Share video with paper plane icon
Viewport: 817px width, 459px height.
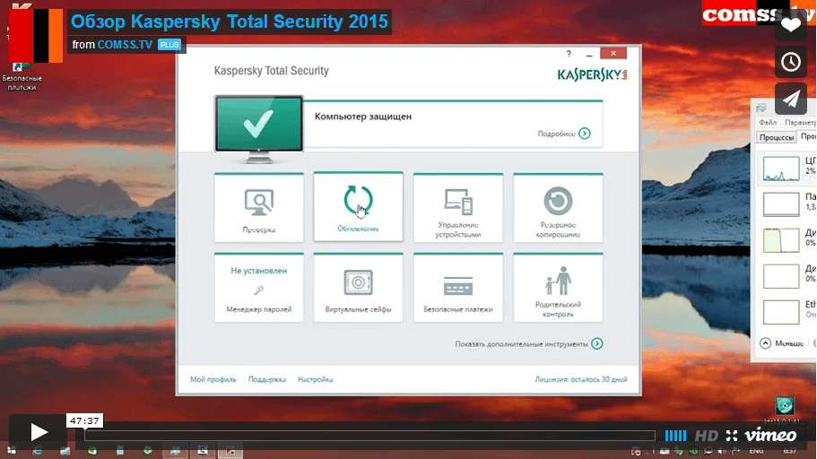pyautogui.click(x=791, y=99)
